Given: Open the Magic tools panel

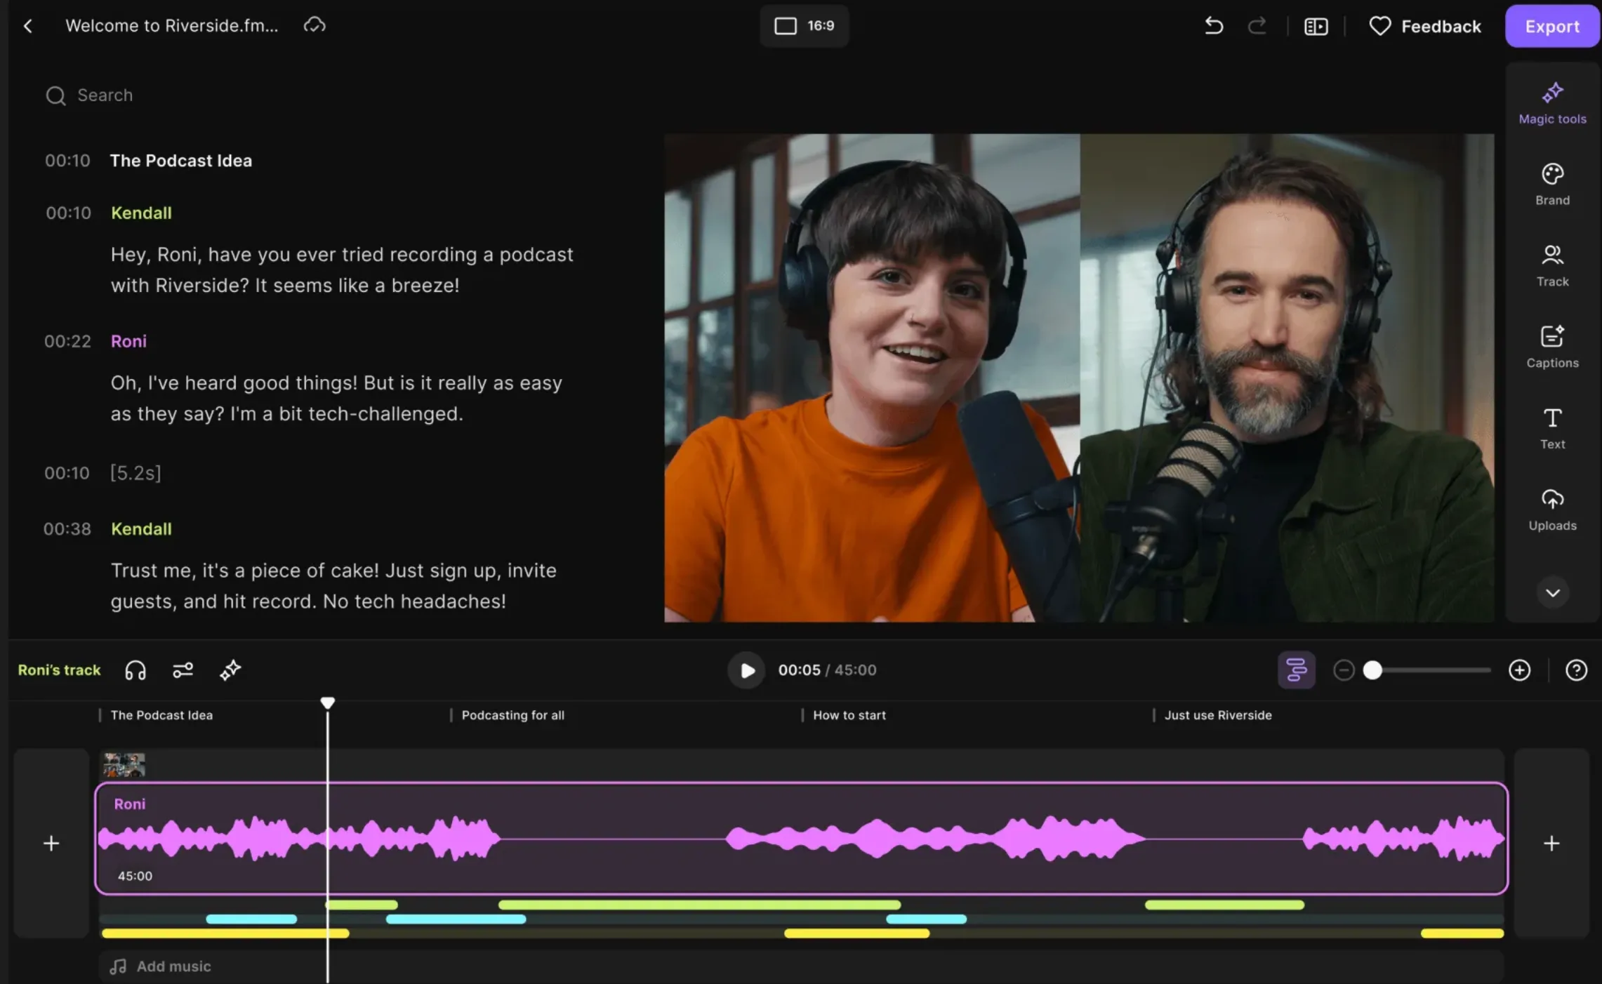Looking at the screenshot, I should [x=1551, y=102].
